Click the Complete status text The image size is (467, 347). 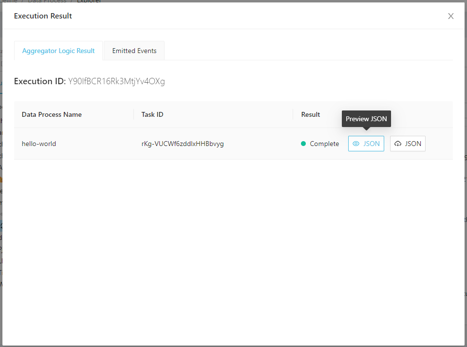point(324,144)
